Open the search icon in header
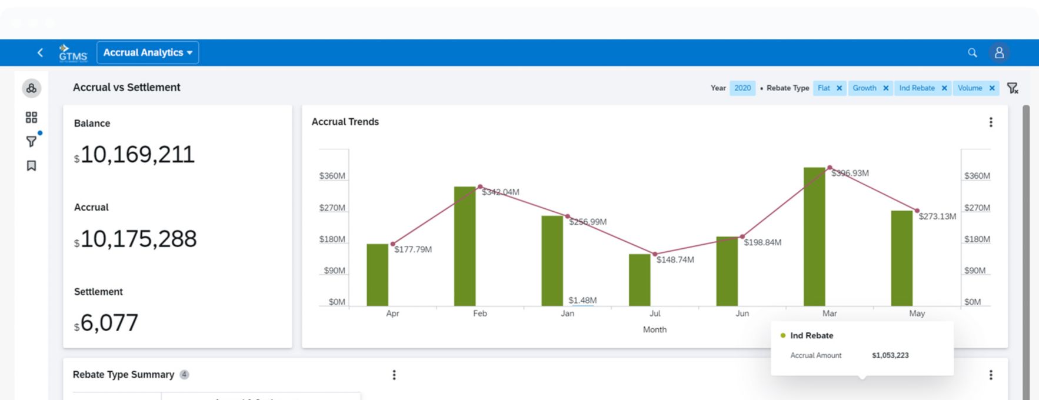The width and height of the screenshot is (1039, 400). 973,53
